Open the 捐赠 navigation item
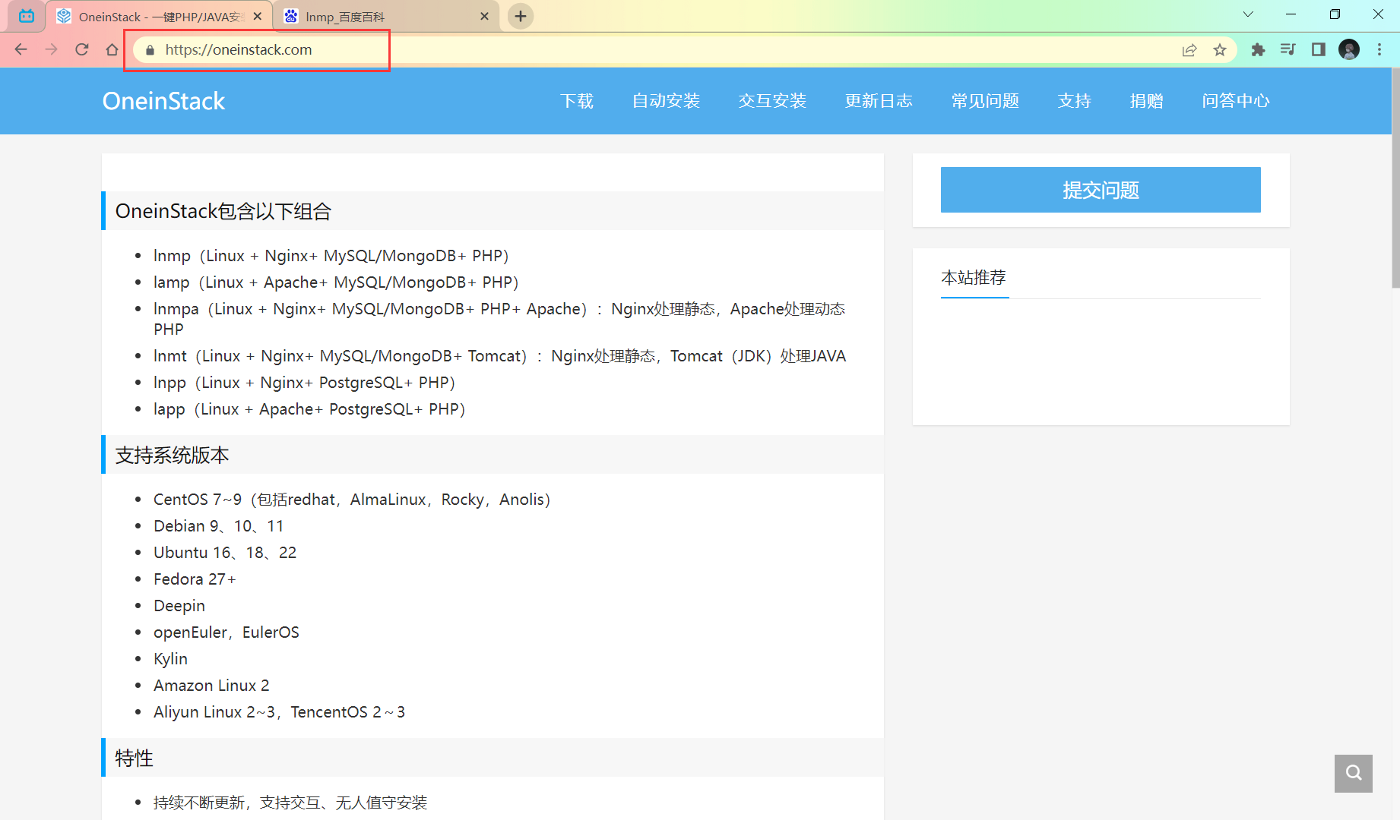Image resolution: width=1400 pixels, height=820 pixels. [1147, 101]
